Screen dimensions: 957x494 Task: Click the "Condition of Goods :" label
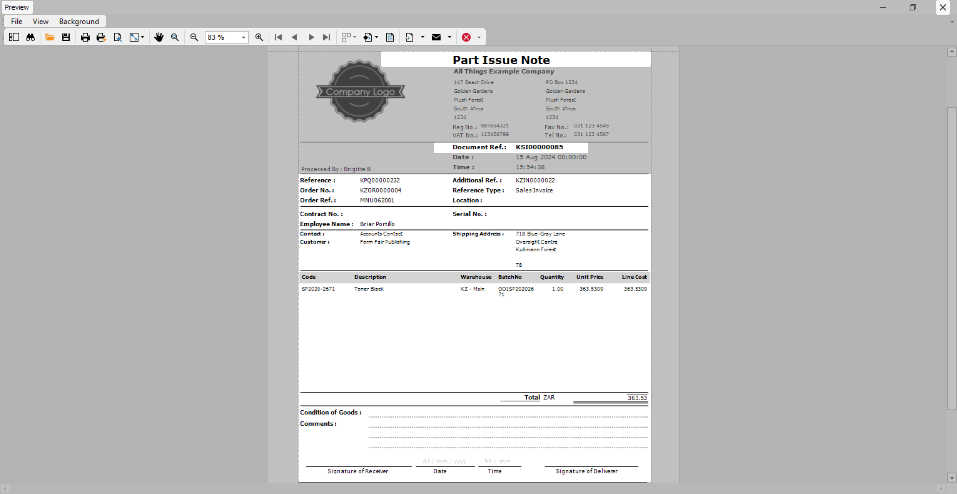[331, 412]
